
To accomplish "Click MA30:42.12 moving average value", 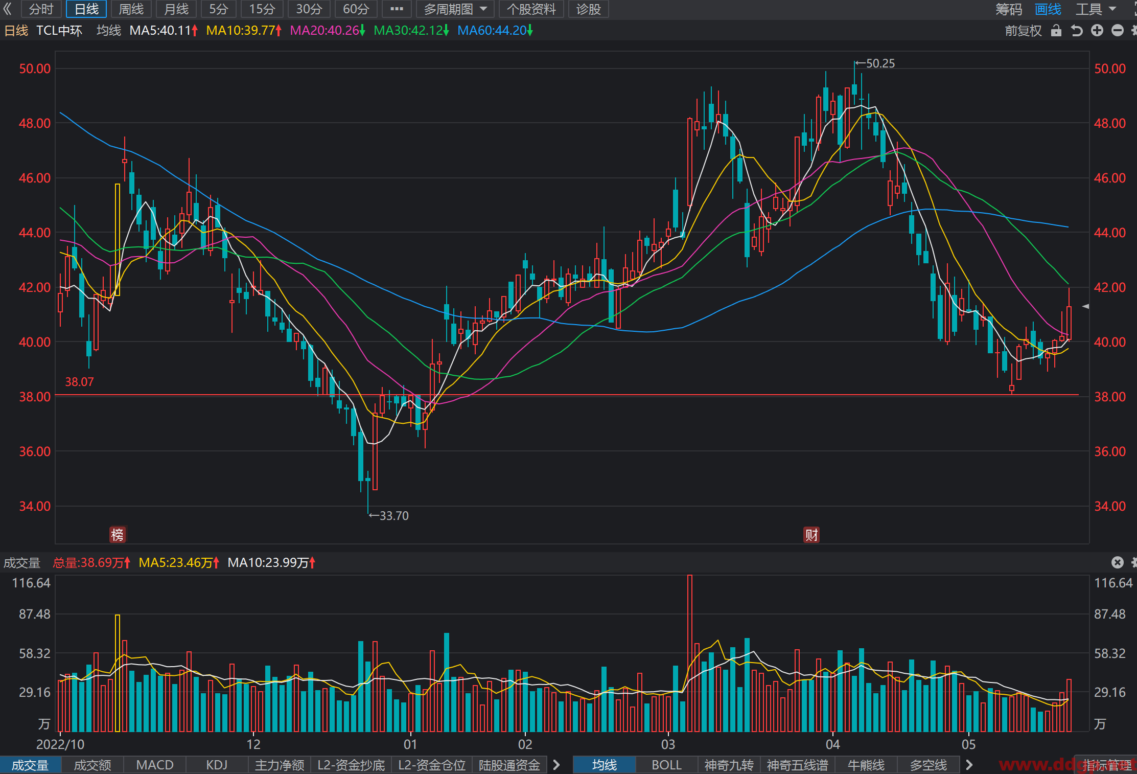I will tap(411, 31).
